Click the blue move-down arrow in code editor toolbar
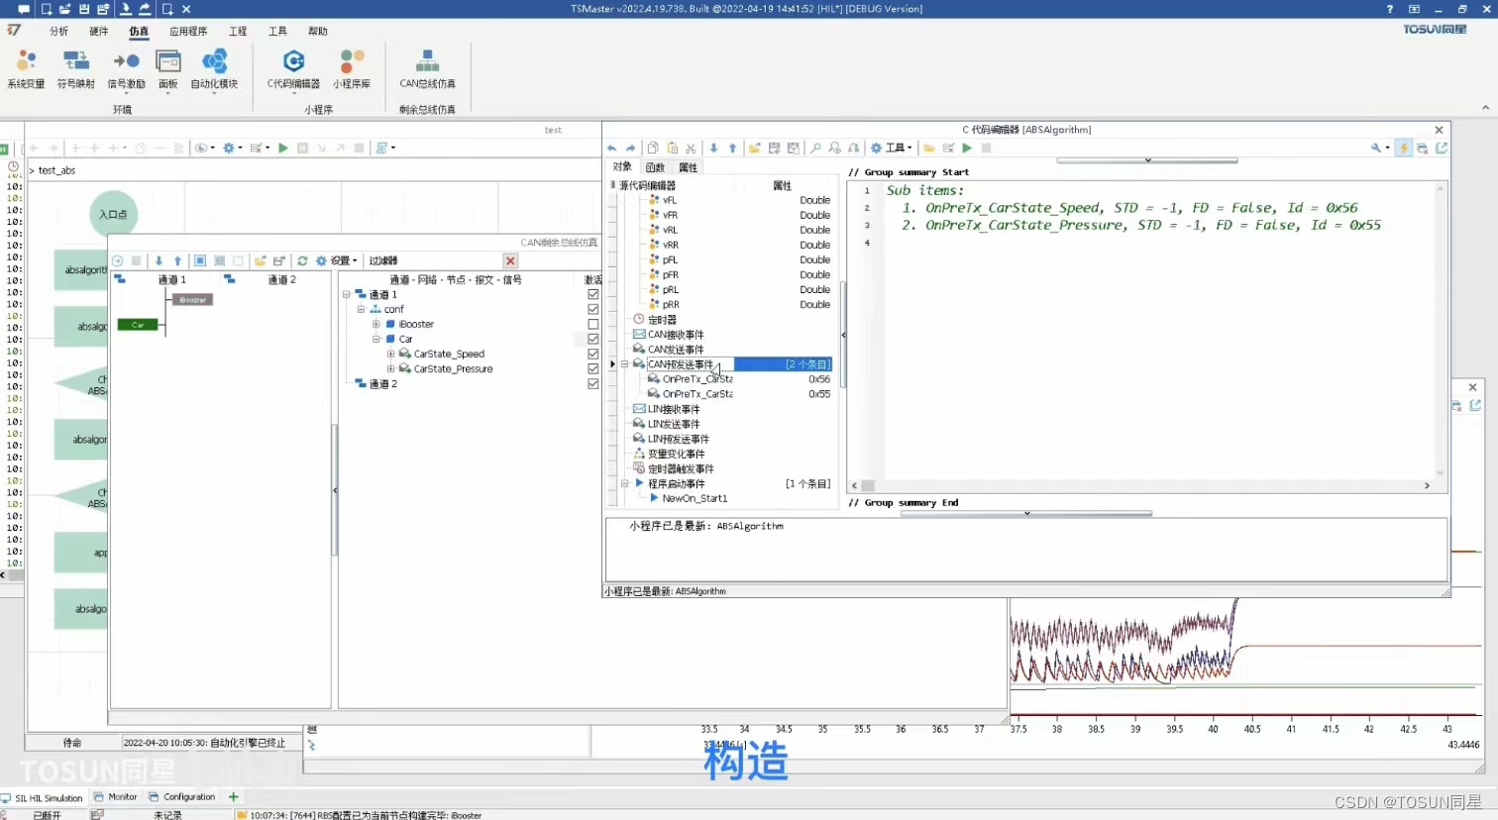 (x=713, y=149)
